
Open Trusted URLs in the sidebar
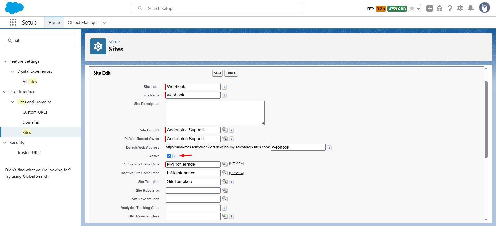(x=29, y=152)
